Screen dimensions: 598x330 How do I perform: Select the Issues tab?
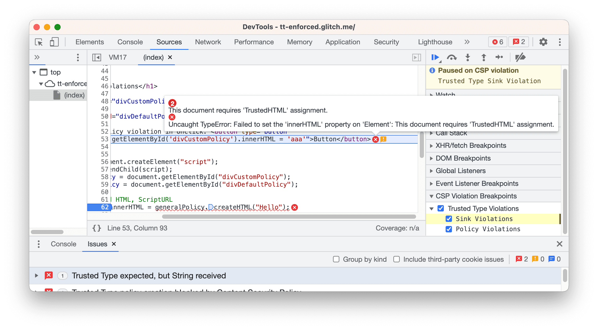pyautogui.click(x=96, y=244)
